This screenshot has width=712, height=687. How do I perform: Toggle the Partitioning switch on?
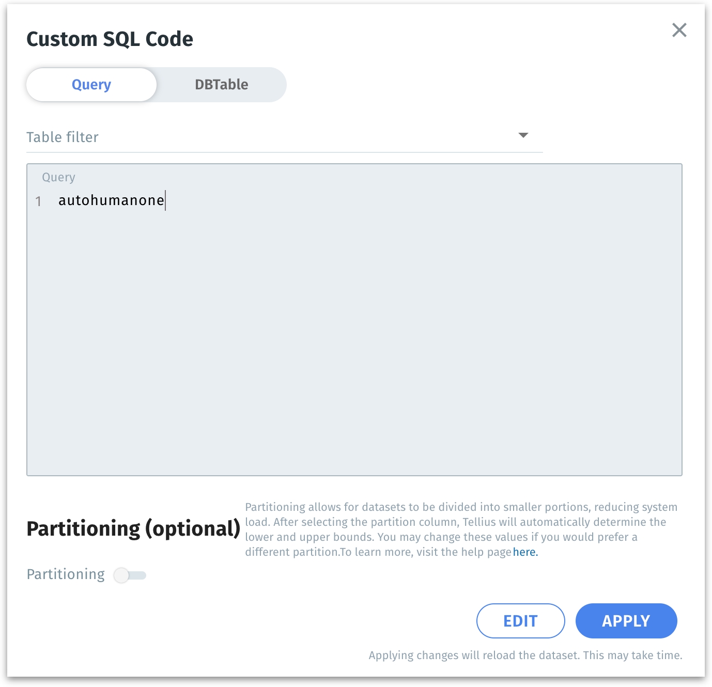(x=130, y=575)
